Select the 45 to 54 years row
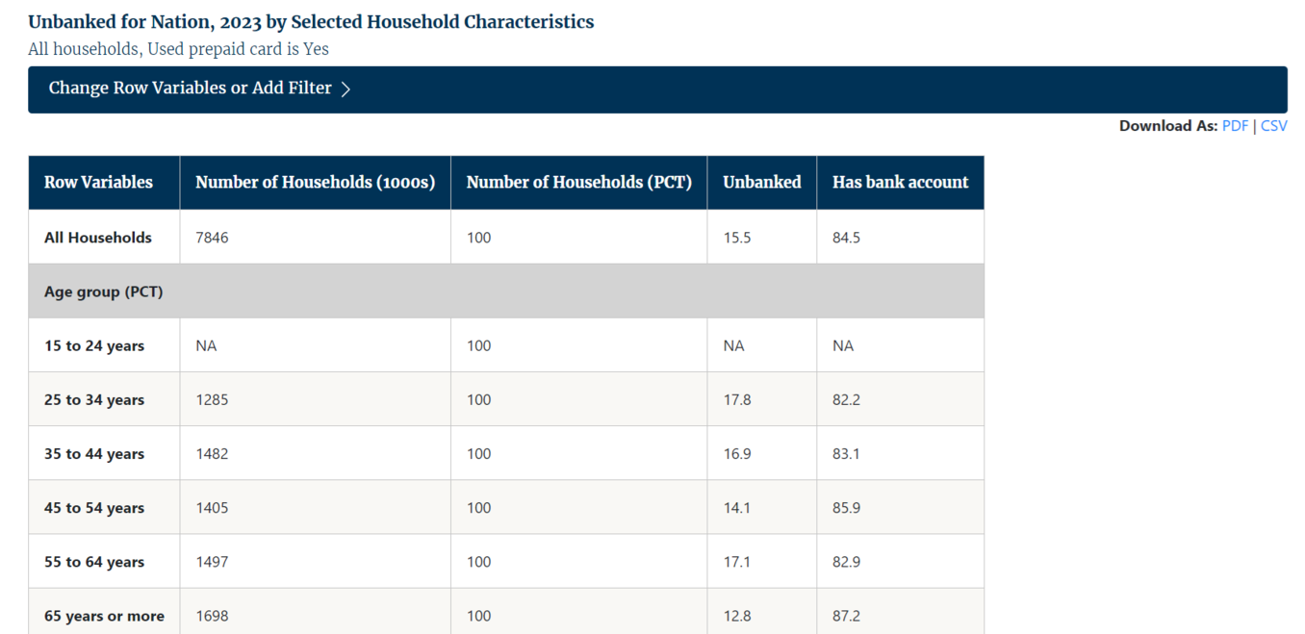 94,508
